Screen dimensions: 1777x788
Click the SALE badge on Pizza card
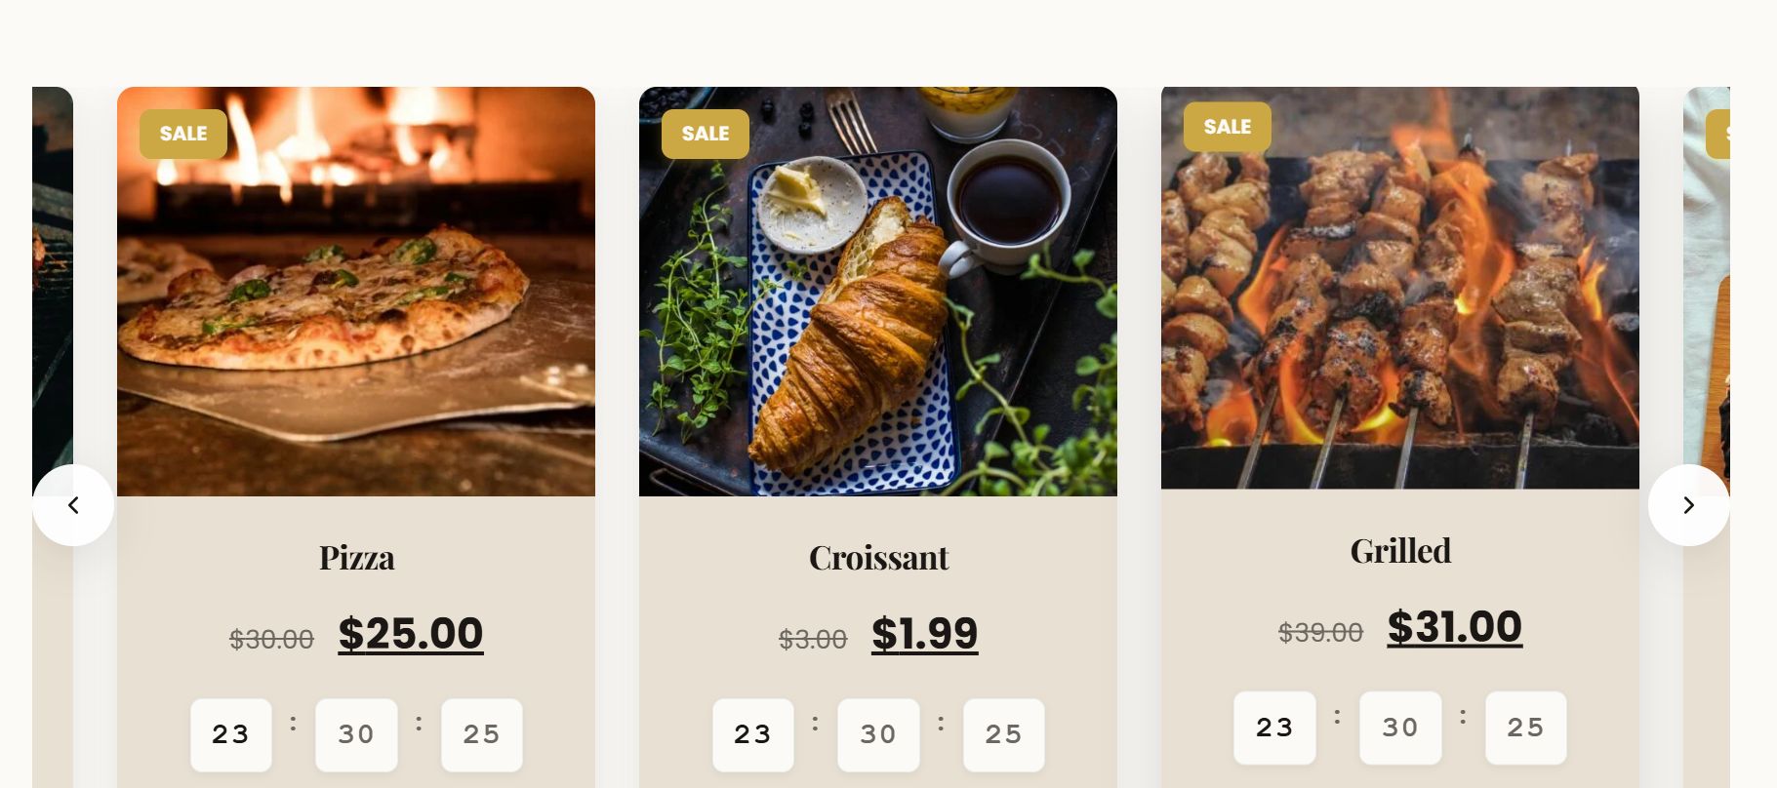pos(183,134)
